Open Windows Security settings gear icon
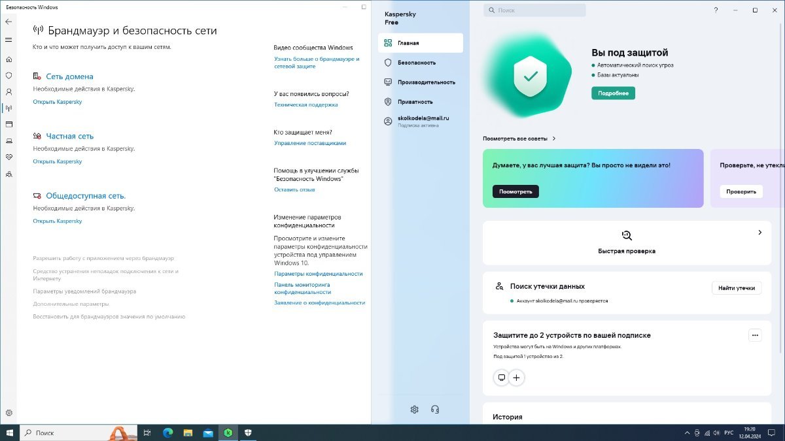 coord(9,413)
